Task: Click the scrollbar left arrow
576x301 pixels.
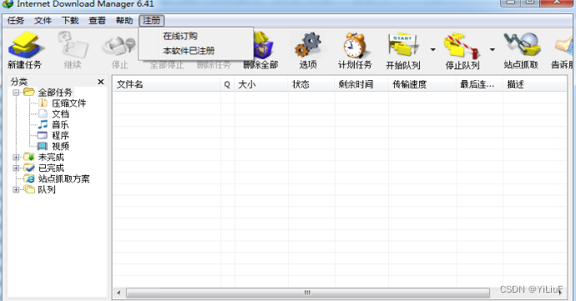Action: click(x=119, y=293)
